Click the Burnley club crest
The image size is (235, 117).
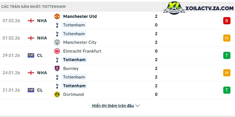click(57, 68)
